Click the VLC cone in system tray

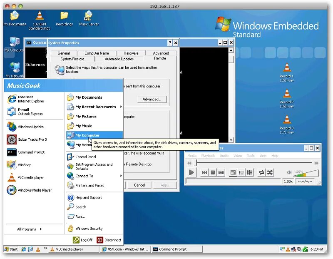coord(288,249)
